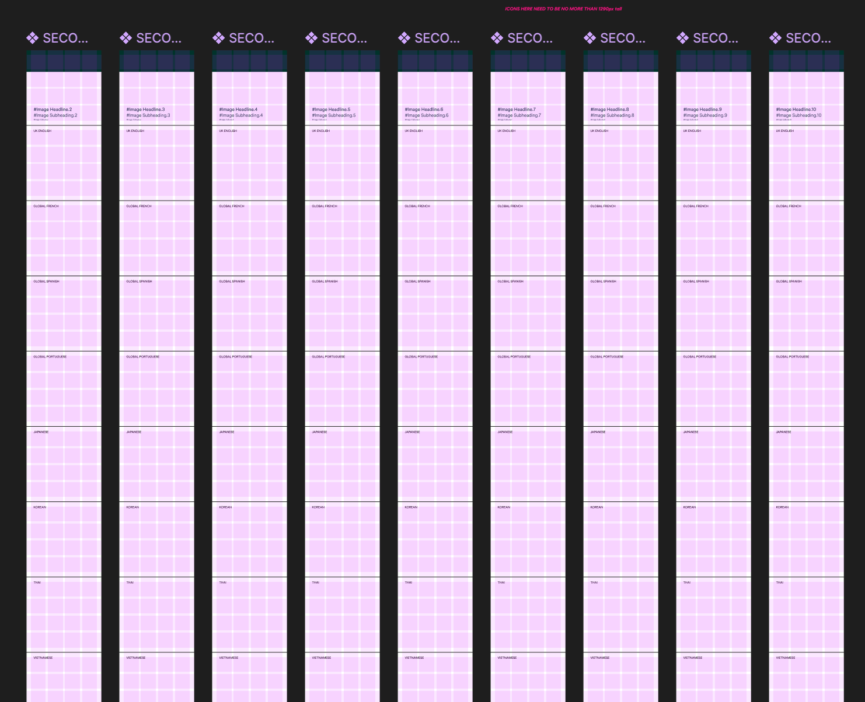
Task: Click component icon above Image Headline.4 frame
Action: 218,38
